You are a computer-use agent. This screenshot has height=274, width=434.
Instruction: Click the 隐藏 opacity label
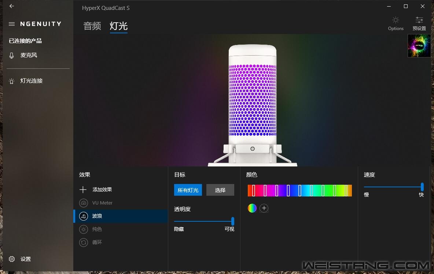pyautogui.click(x=179, y=229)
